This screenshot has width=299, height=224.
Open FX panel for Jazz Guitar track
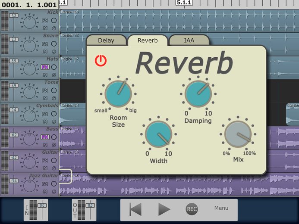[45, 184]
